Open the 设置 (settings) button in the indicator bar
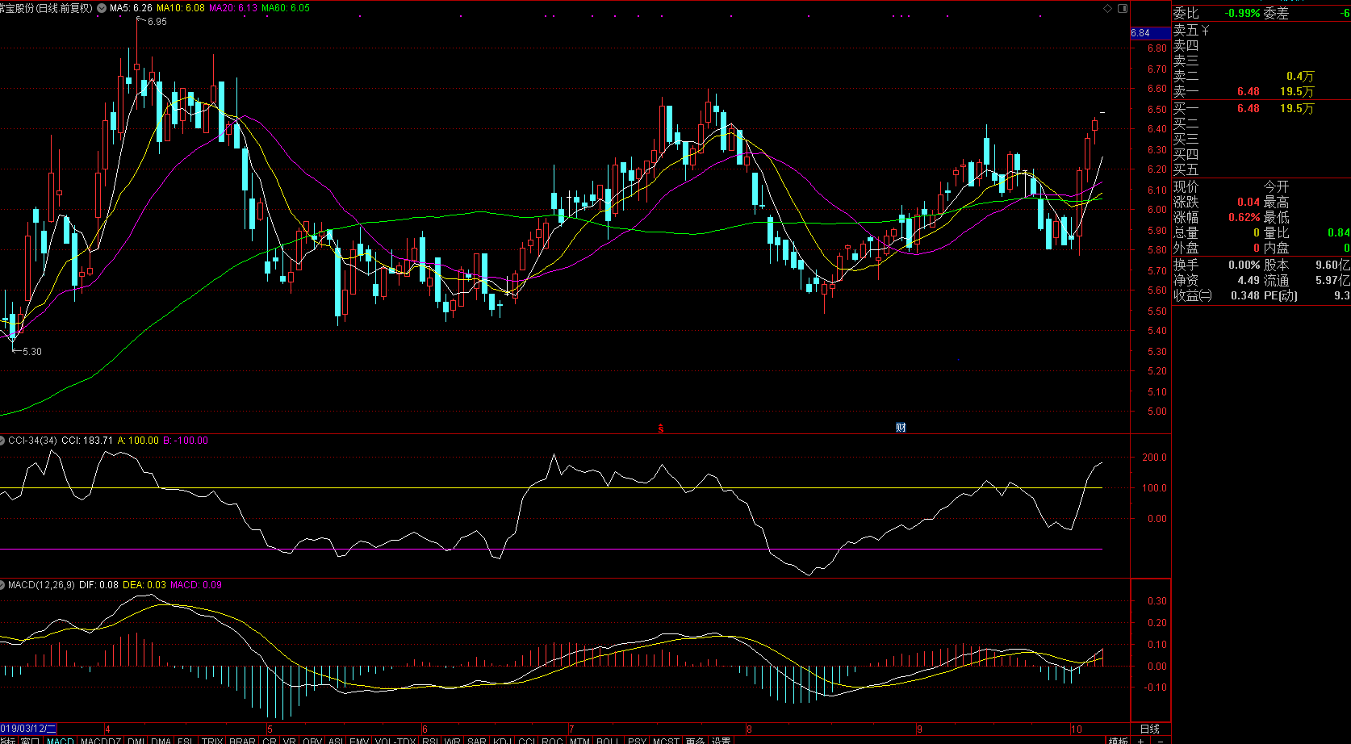This screenshot has height=744, width=1351. [721, 740]
